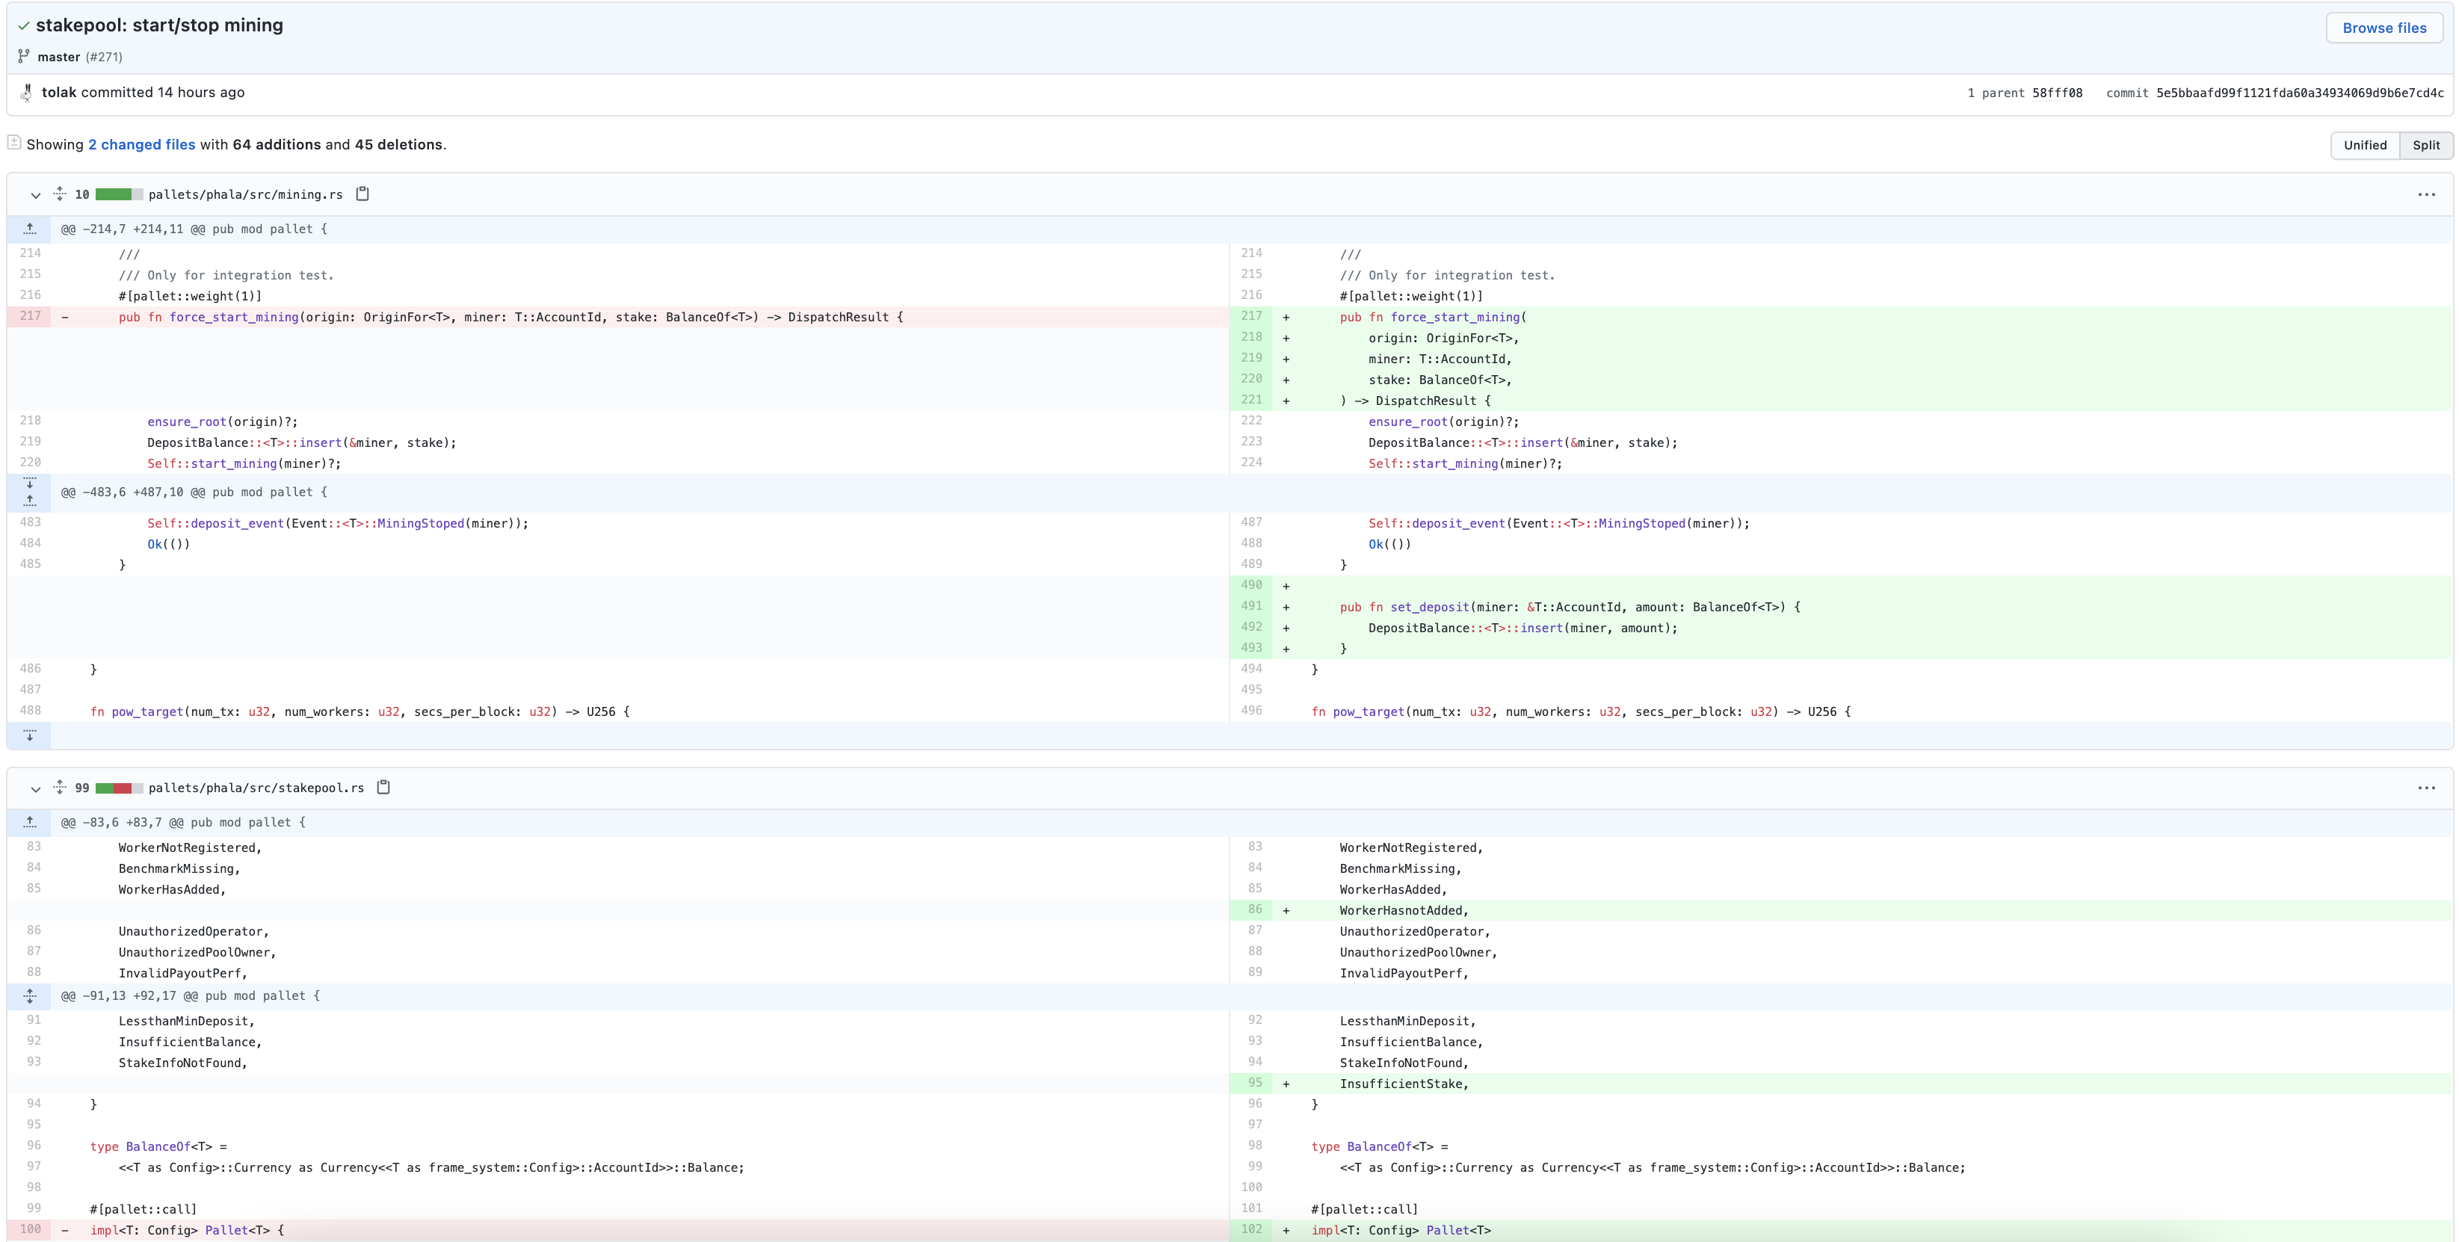Open mining.rs file options ellipsis menu
2459x1242 pixels.
coord(2425,195)
